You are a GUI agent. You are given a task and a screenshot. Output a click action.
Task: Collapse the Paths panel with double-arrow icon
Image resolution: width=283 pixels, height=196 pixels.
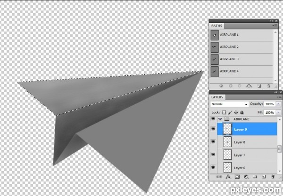coord(271,21)
